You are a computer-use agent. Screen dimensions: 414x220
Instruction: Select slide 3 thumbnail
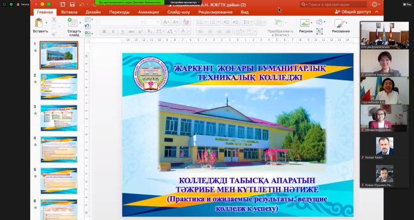[59, 115]
